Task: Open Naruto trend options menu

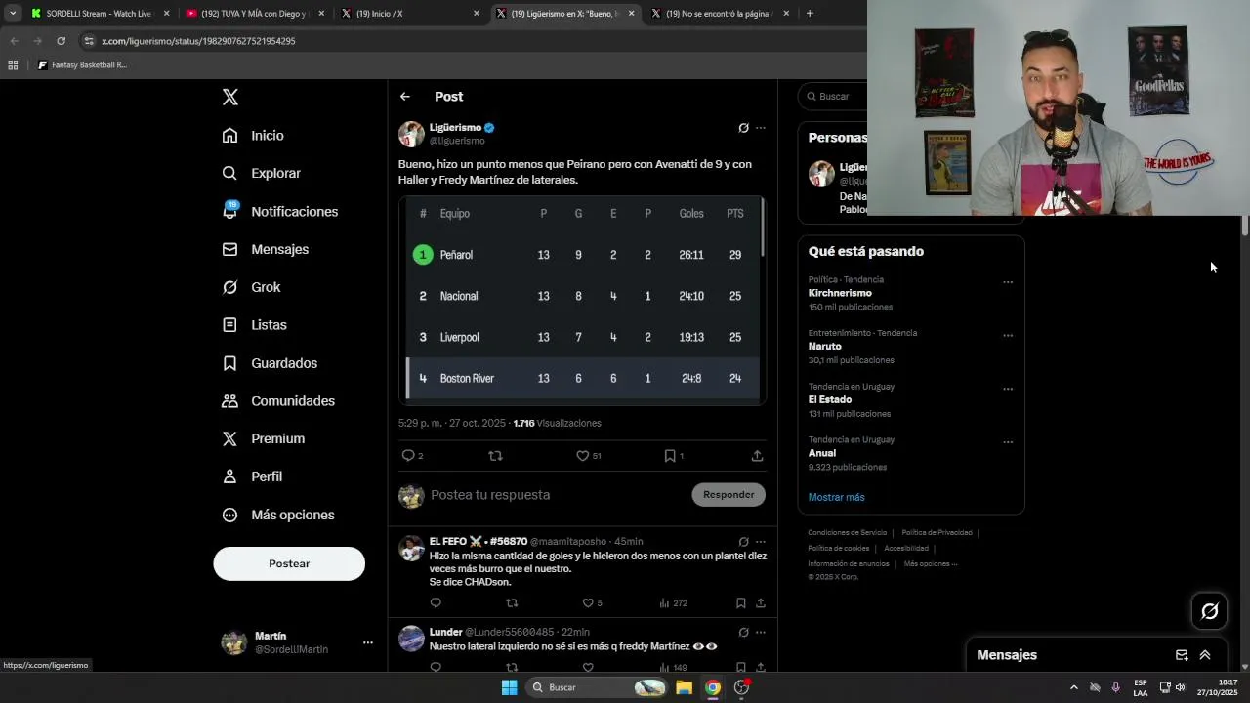Action: [1008, 336]
